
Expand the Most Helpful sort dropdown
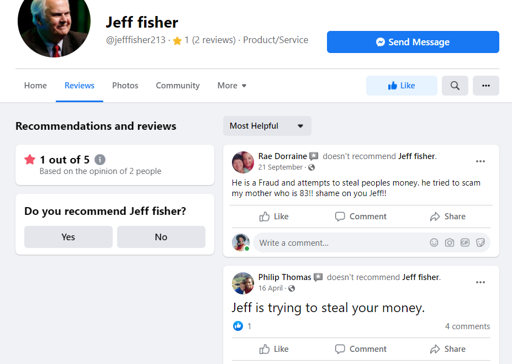click(x=267, y=126)
